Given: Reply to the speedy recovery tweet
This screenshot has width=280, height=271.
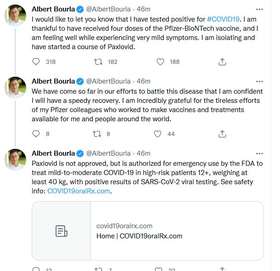Looking at the screenshot, I should 37,134.
